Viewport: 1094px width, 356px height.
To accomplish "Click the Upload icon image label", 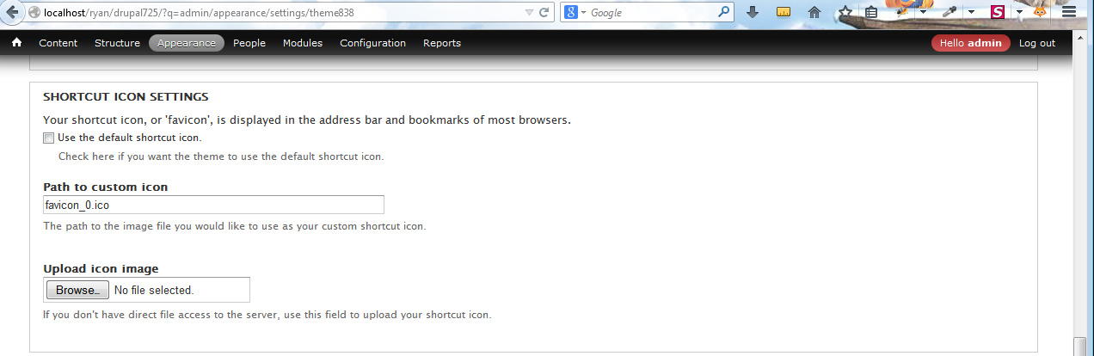I will pyautogui.click(x=101, y=268).
